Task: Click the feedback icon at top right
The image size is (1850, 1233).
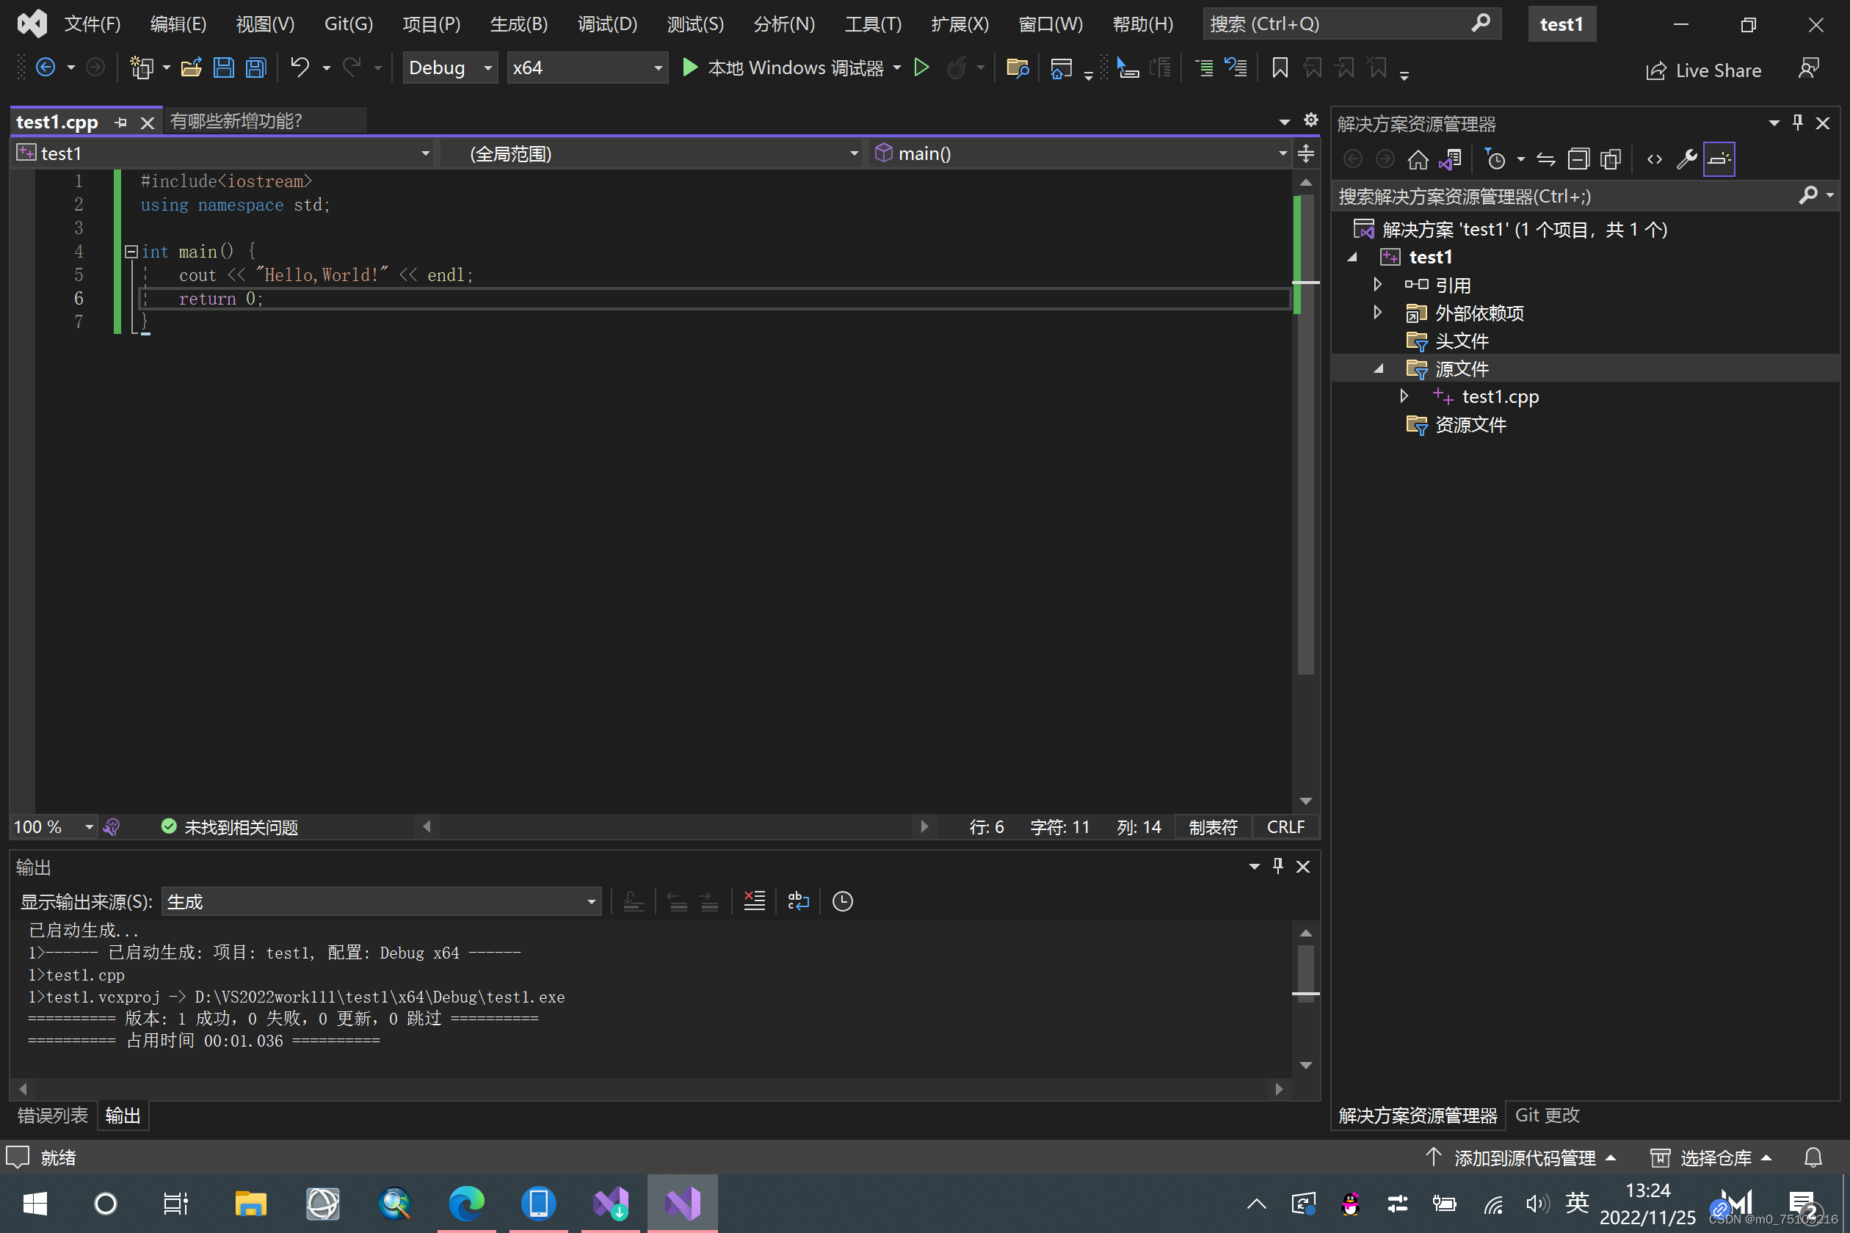Action: click(1808, 69)
